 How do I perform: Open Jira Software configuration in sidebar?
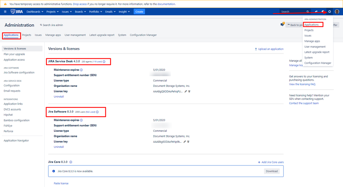[x=19, y=72]
